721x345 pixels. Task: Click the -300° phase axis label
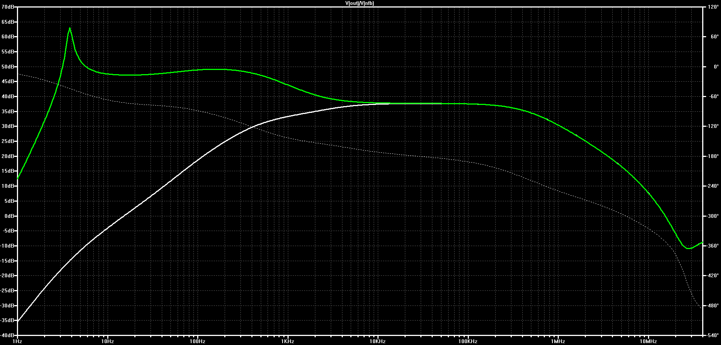point(713,216)
